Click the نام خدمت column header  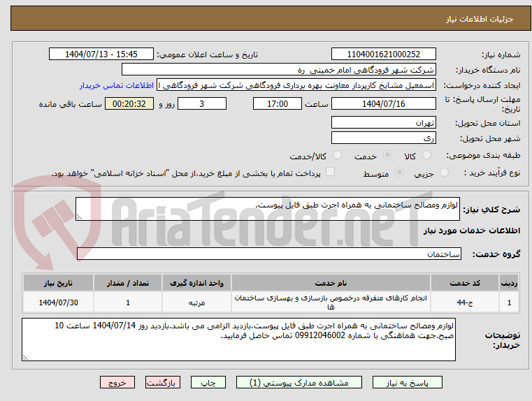pos(331,283)
